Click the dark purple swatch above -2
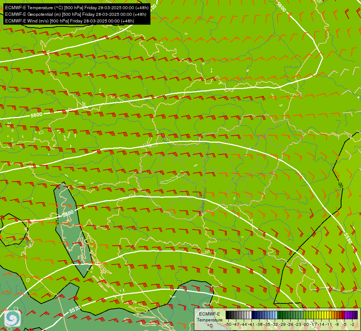 point(354,315)
